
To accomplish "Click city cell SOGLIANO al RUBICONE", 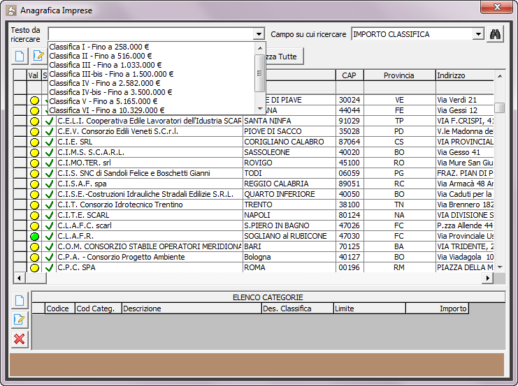I will coord(289,237).
